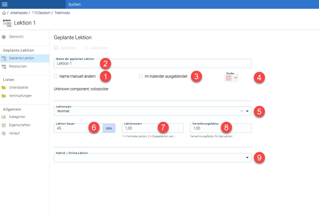Toggle 'Im Kalender ausgeblendet' checkbox
Viewport: 319px width, 214px height.
coord(141,77)
